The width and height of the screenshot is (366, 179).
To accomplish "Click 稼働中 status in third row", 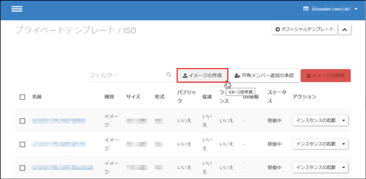I will point(275,167).
